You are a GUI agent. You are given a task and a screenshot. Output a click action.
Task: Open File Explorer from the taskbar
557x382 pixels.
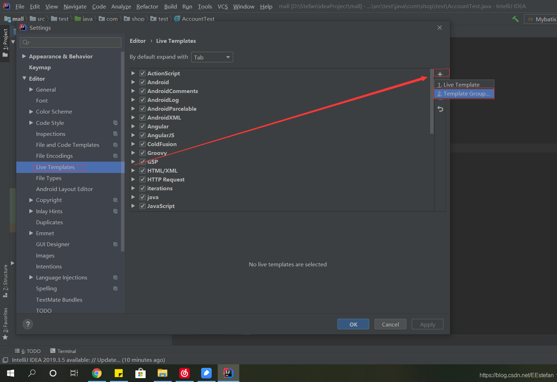coord(162,373)
